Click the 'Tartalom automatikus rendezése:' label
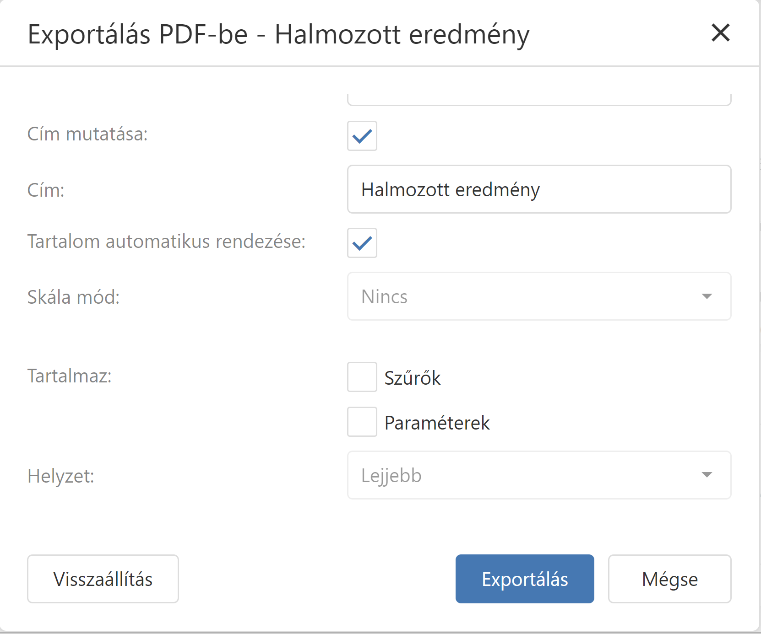 pyautogui.click(x=166, y=242)
